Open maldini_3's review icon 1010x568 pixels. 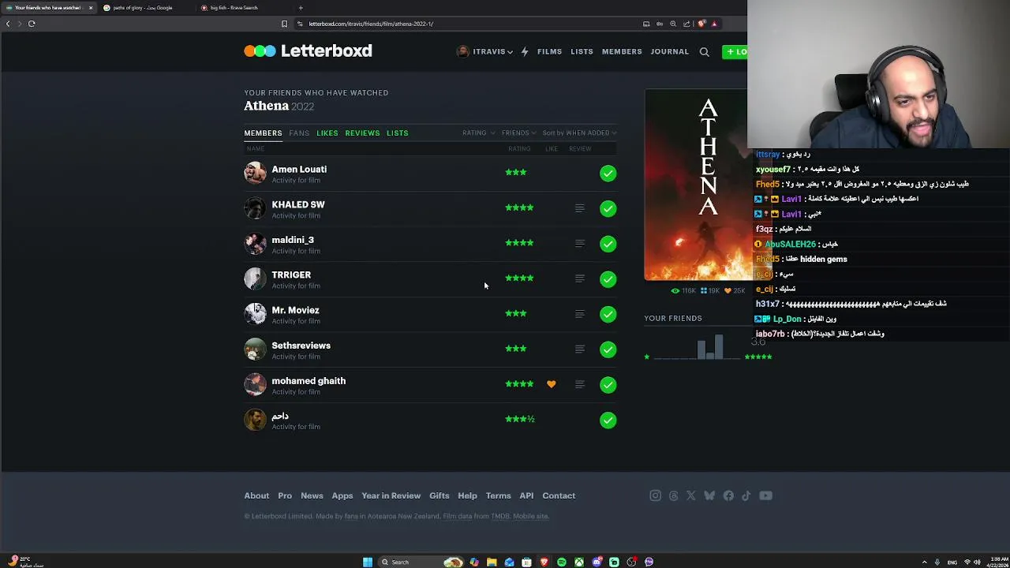pos(579,244)
